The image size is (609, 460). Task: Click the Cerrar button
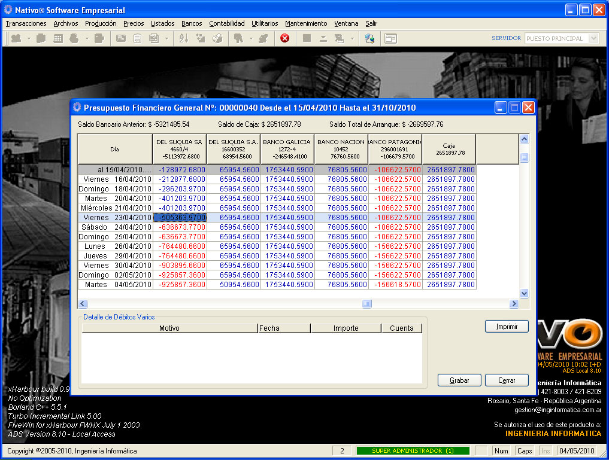tap(507, 380)
